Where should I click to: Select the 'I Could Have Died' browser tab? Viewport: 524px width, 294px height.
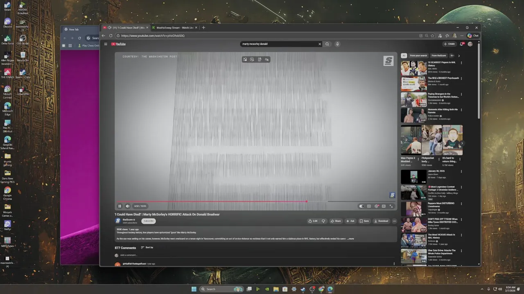pos(126,28)
